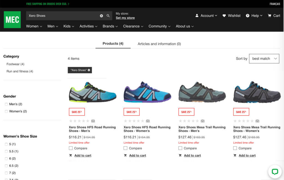Viewport: 284px width, 180px height.
Task: Filter by Footwear category
Action: point(16,64)
